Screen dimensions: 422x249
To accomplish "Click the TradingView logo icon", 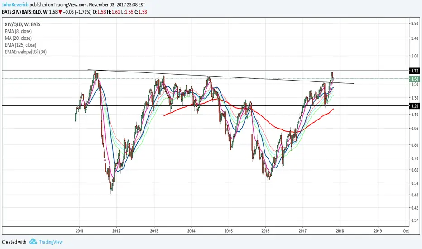I will 33,241.
